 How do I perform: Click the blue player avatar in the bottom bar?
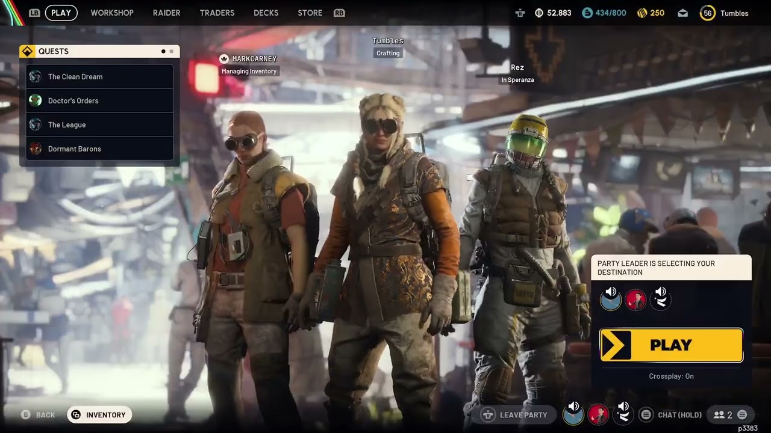[x=573, y=414]
